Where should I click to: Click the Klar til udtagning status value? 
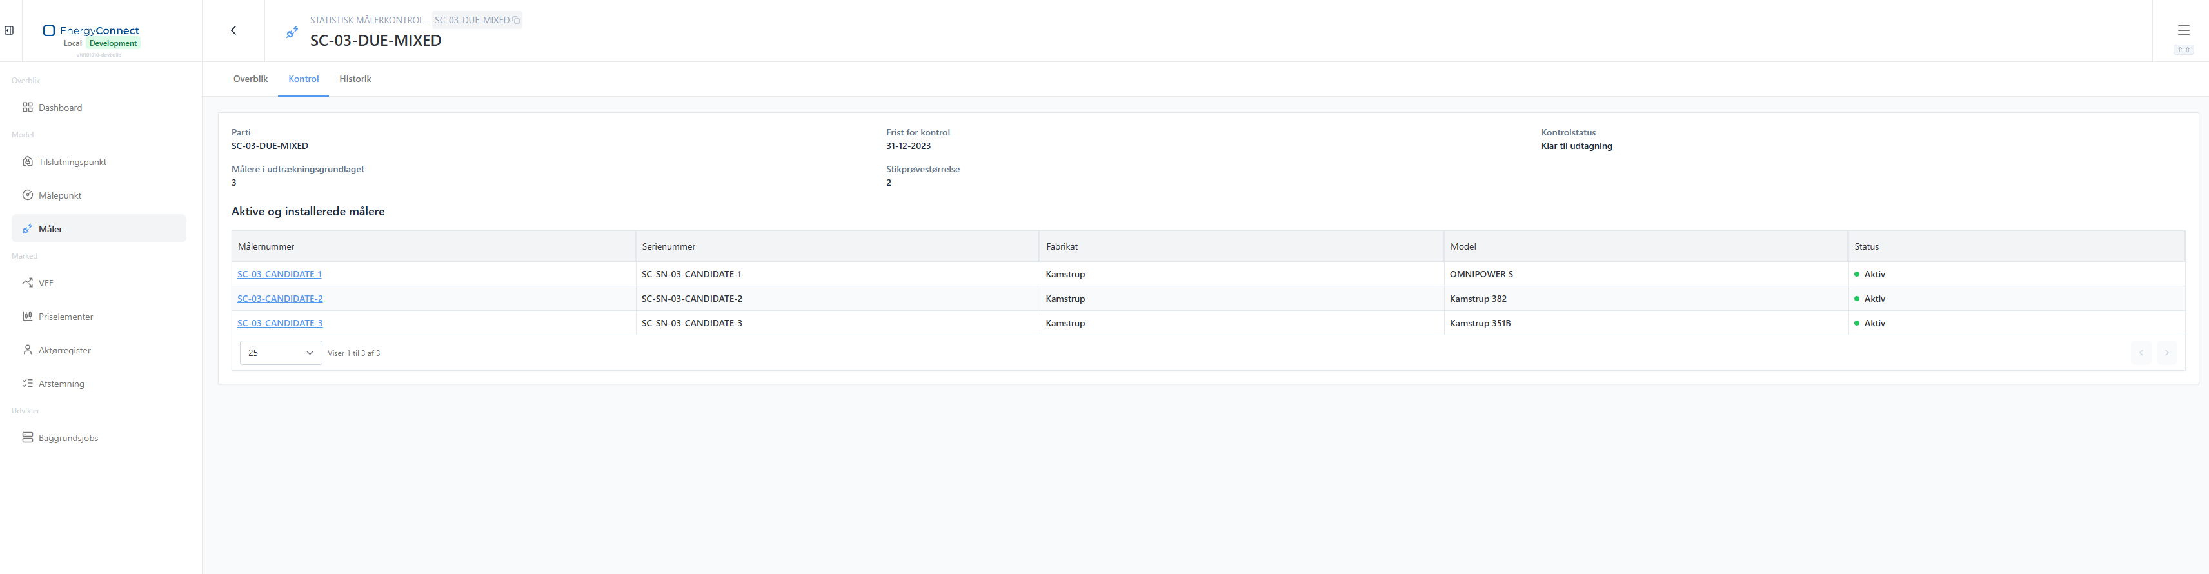pyautogui.click(x=1576, y=146)
